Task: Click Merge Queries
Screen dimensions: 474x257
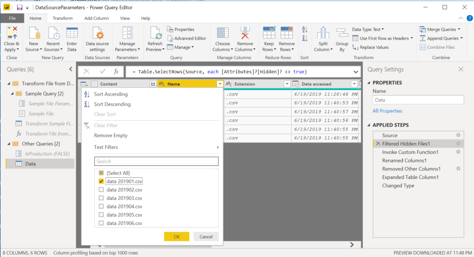Action: pos(440,29)
